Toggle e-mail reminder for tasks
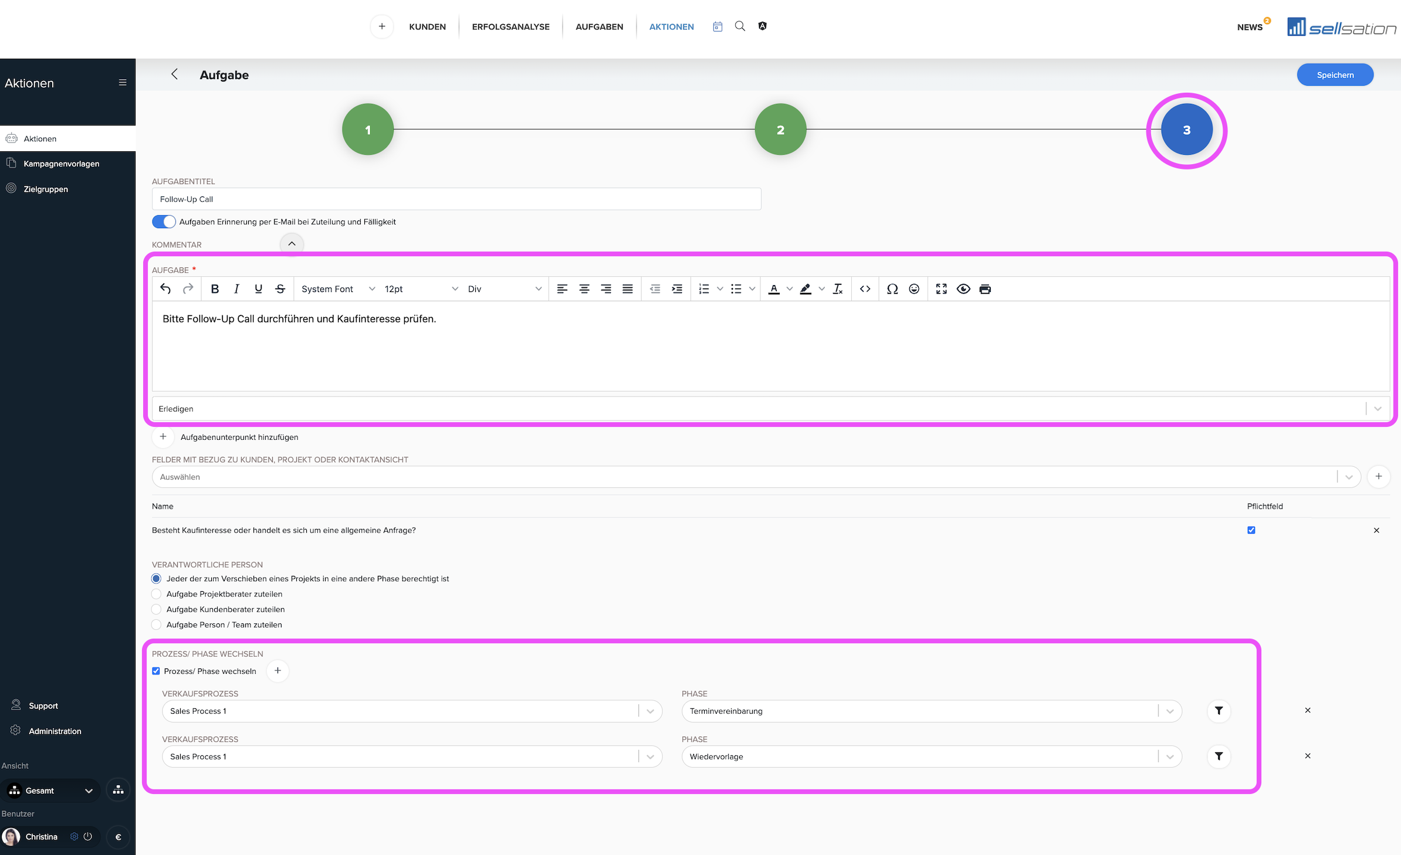The image size is (1401, 855). click(164, 222)
